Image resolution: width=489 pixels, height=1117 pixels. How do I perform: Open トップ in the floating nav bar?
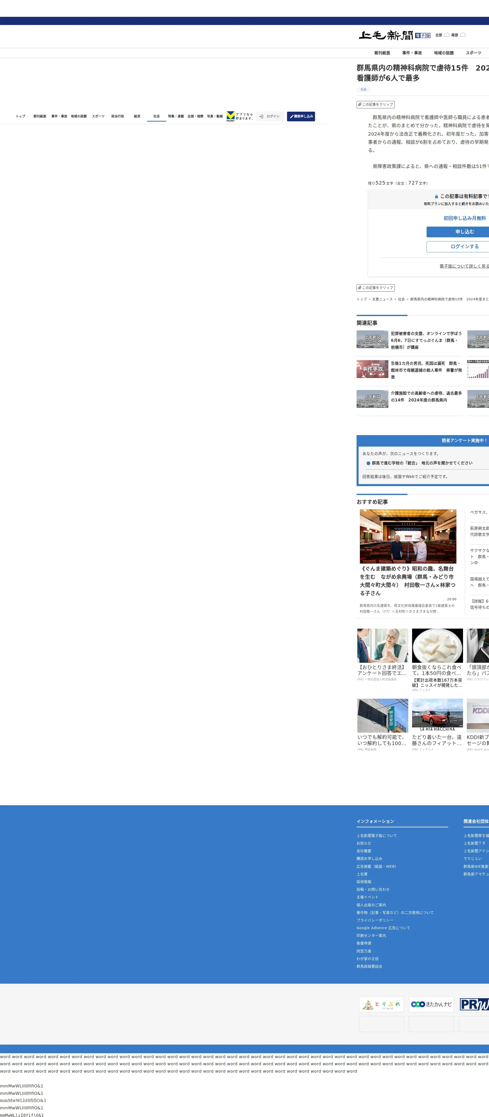pos(20,116)
